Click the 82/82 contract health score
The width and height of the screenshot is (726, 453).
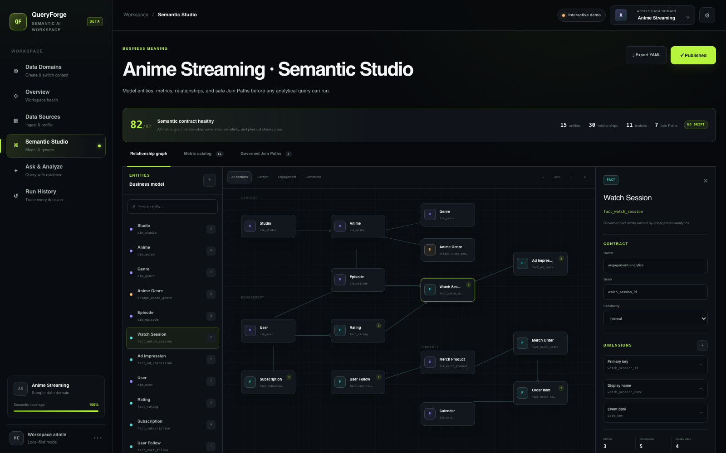click(x=141, y=125)
